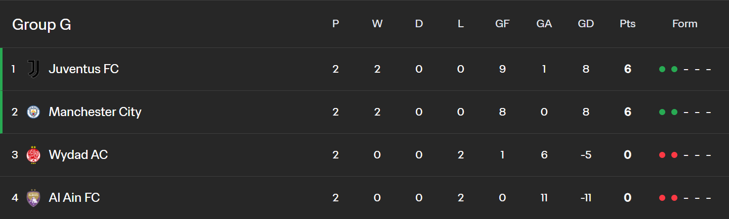Click the Al Ain FC purple crest
Screen dimensions: 729x219
pyautogui.click(x=33, y=198)
